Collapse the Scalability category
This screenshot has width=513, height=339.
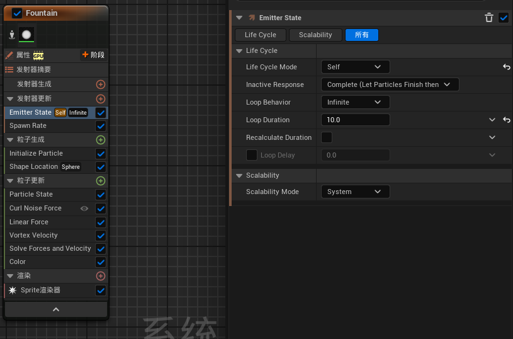[239, 176]
